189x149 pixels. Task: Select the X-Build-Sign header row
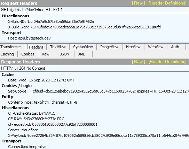84,27
